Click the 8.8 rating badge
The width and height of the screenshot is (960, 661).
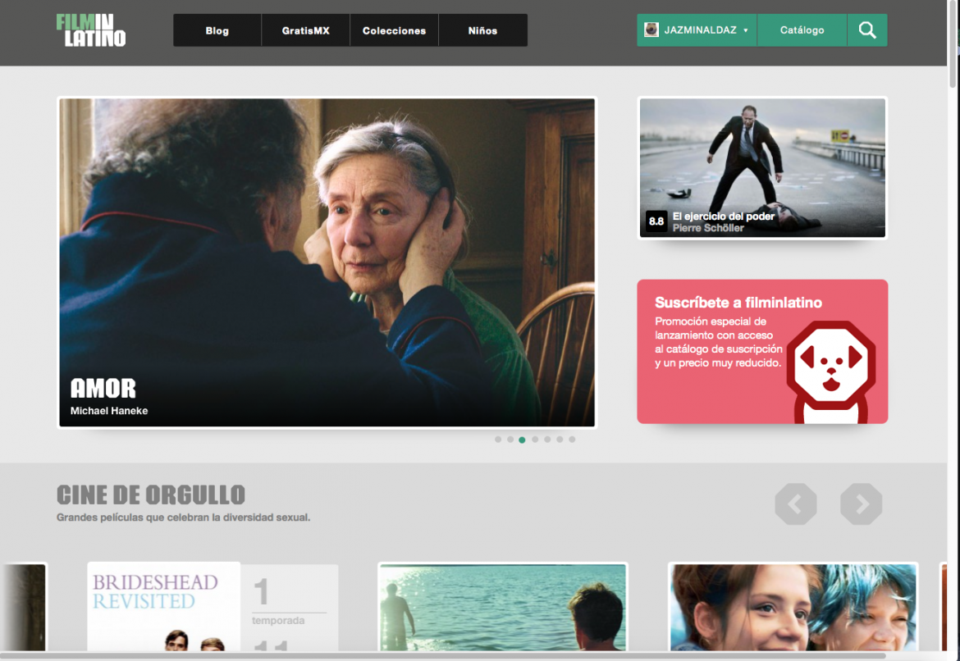click(656, 221)
